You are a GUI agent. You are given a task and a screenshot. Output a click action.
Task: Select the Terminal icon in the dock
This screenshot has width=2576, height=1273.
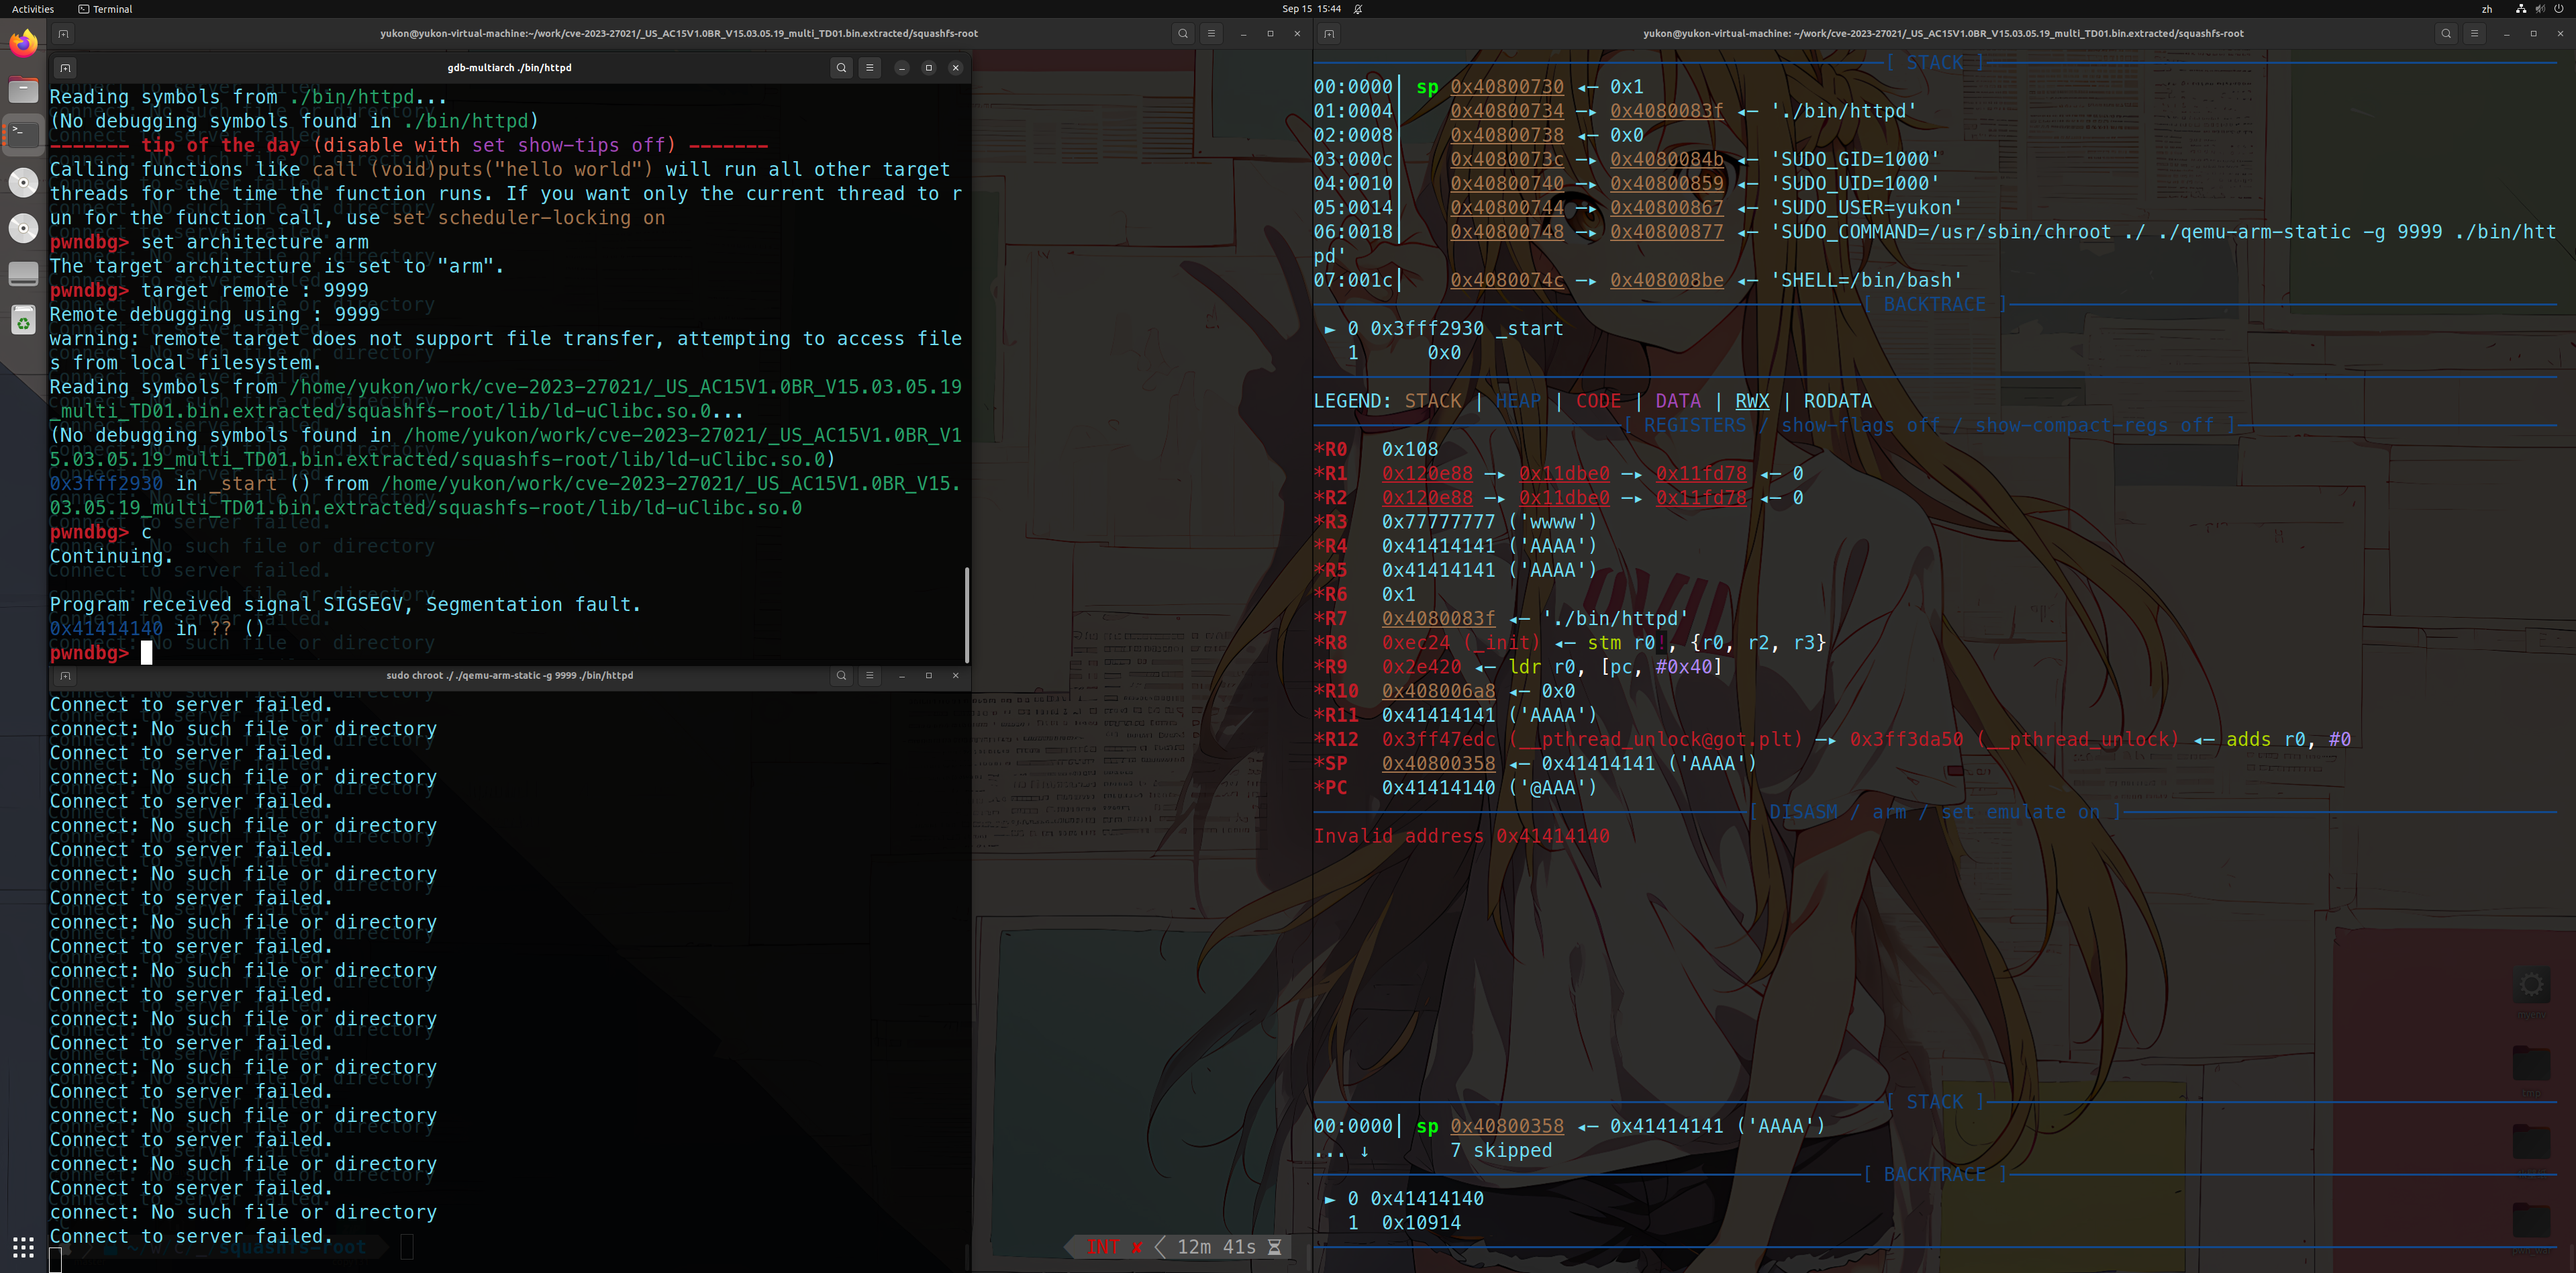coord(23,135)
